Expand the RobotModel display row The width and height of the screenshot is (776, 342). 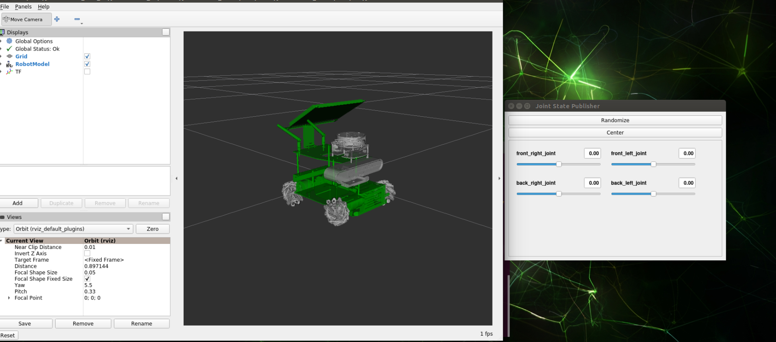tap(1, 64)
